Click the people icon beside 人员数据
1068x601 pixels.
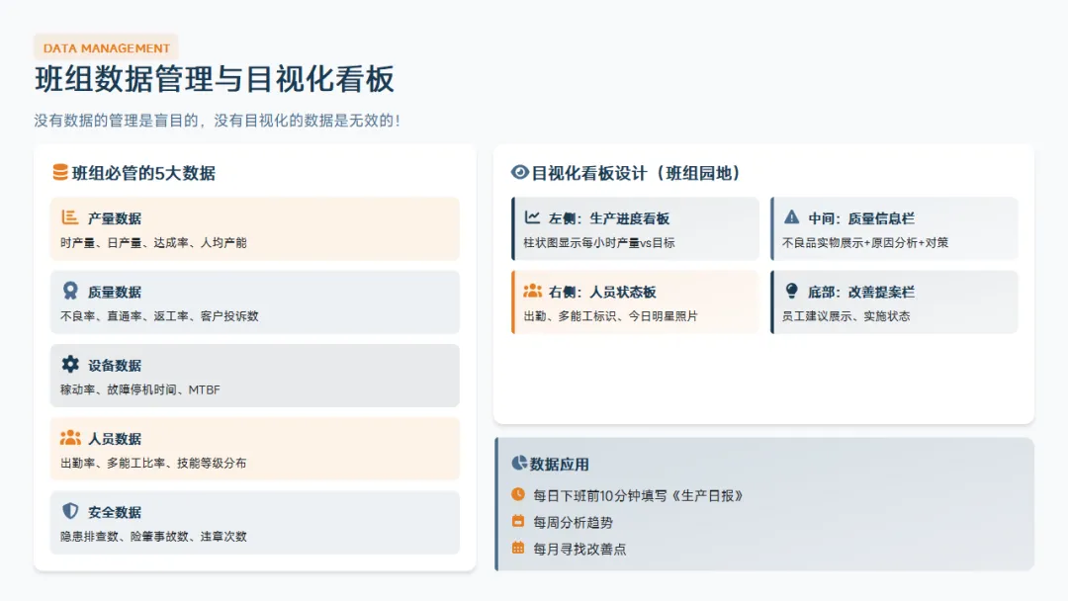(70, 438)
